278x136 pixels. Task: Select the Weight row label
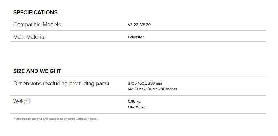[x=21, y=101]
